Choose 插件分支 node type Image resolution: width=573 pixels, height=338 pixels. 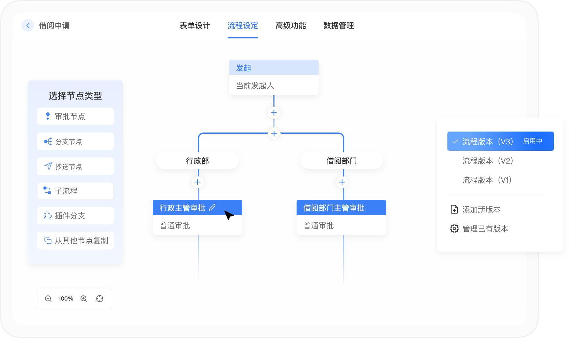coord(75,215)
